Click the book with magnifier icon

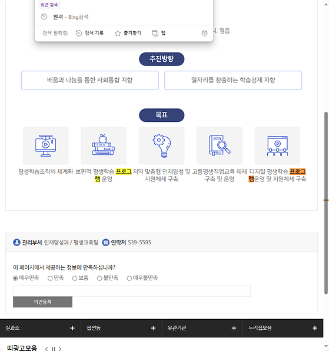pos(220,145)
